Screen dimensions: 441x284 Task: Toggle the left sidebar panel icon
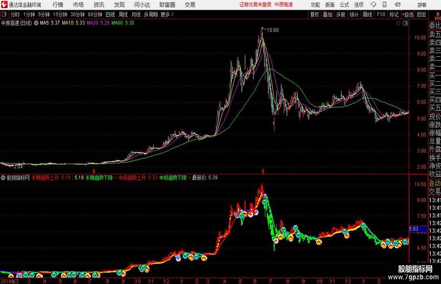pos(4,14)
